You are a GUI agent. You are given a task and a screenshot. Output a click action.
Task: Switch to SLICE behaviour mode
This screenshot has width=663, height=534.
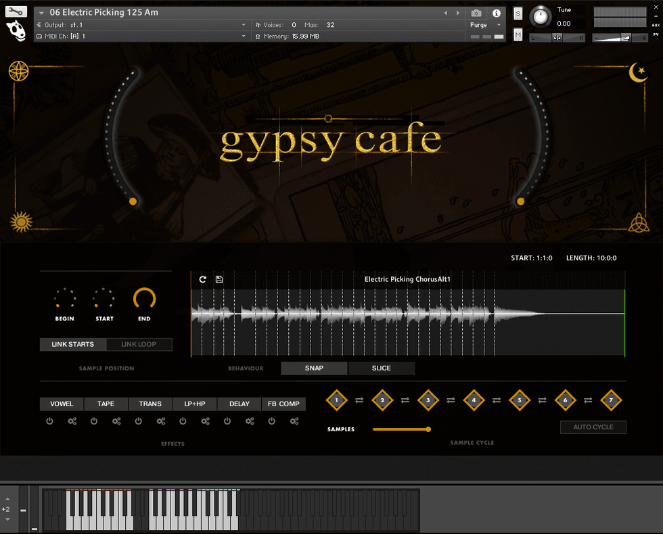pos(381,368)
